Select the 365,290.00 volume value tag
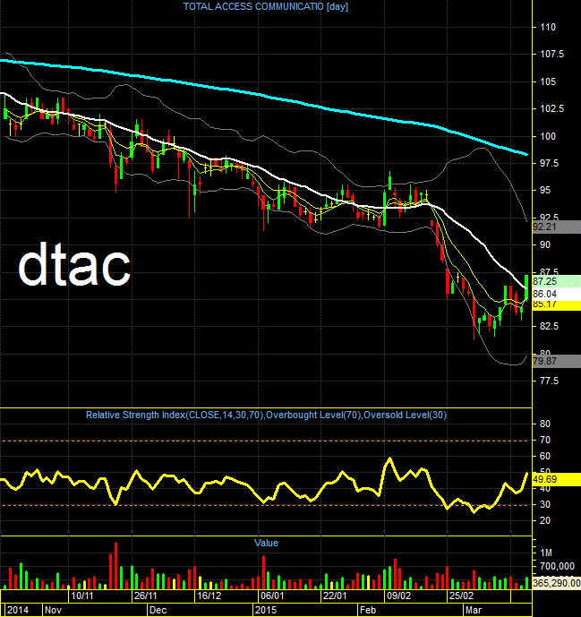This screenshot has width=581, height=617. 556,583
